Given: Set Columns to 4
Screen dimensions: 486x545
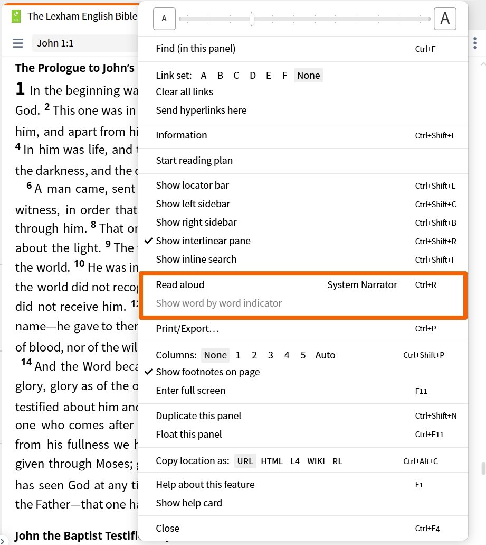Looking at the screenshot, I should [287, 355].
